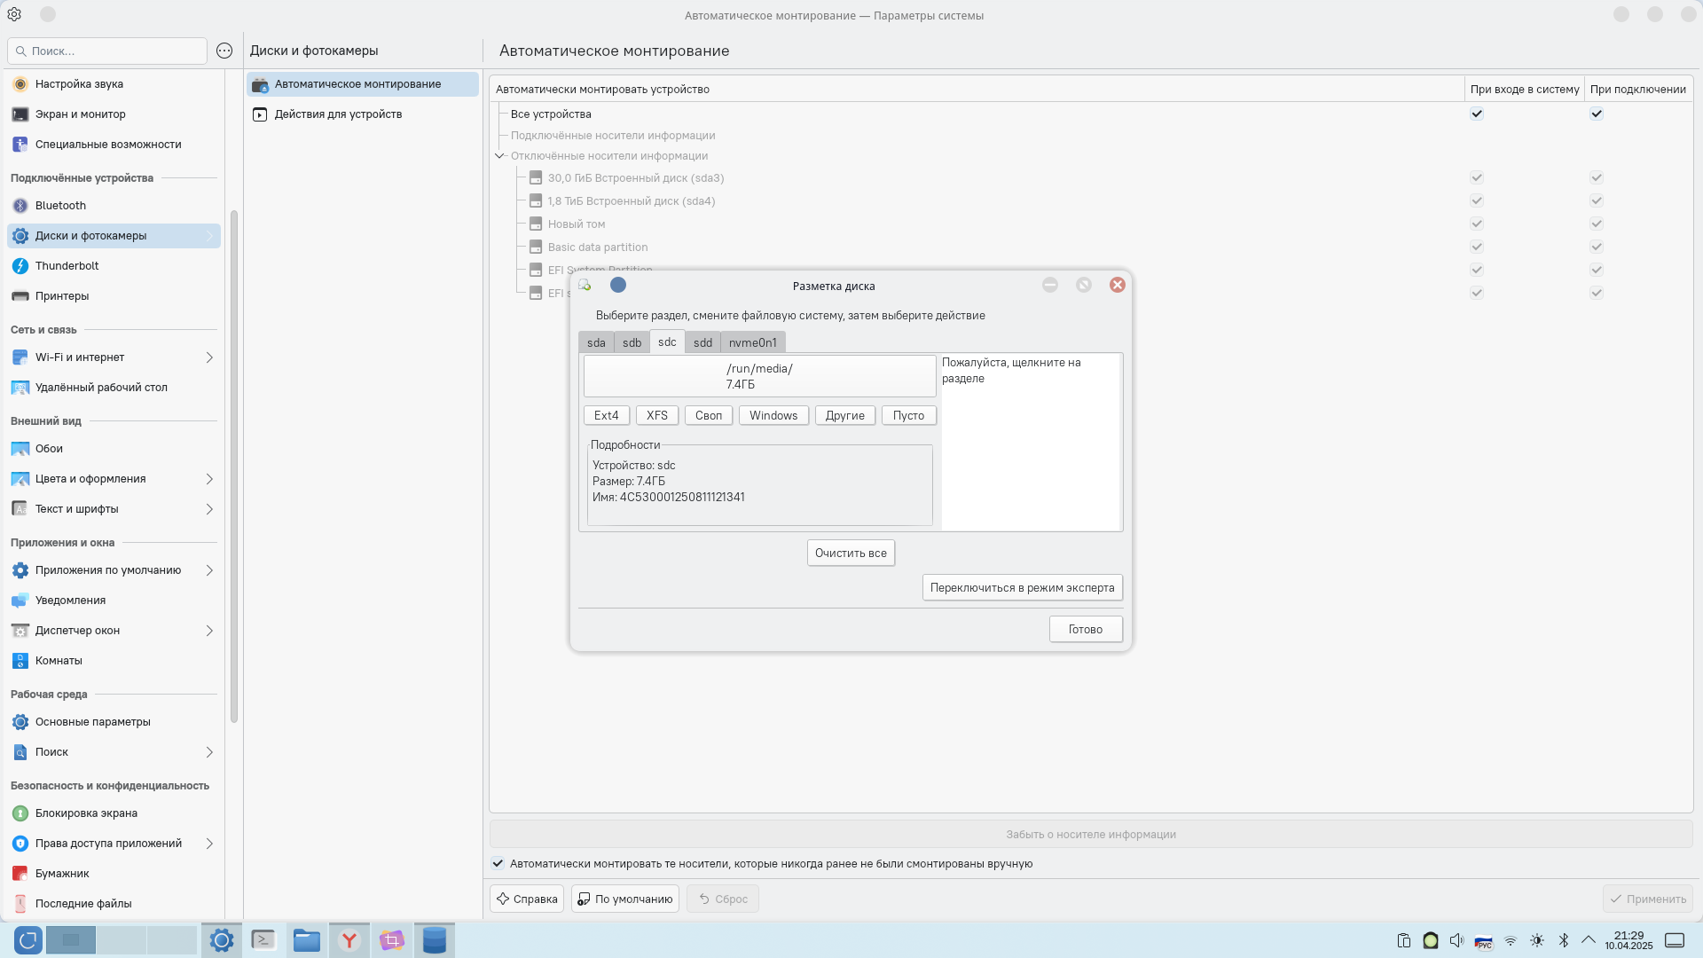Click the 'Очистить все' button
The height and width of the screenshot is (958, 1703).
(851, 554)
